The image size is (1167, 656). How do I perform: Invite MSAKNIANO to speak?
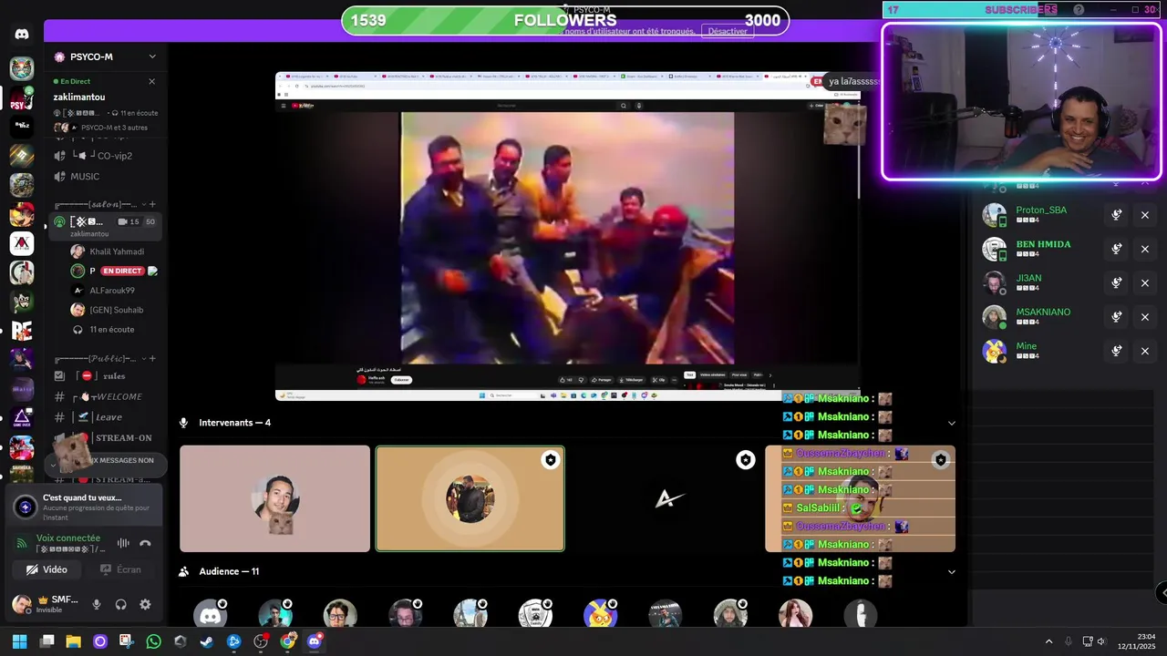1116,317
